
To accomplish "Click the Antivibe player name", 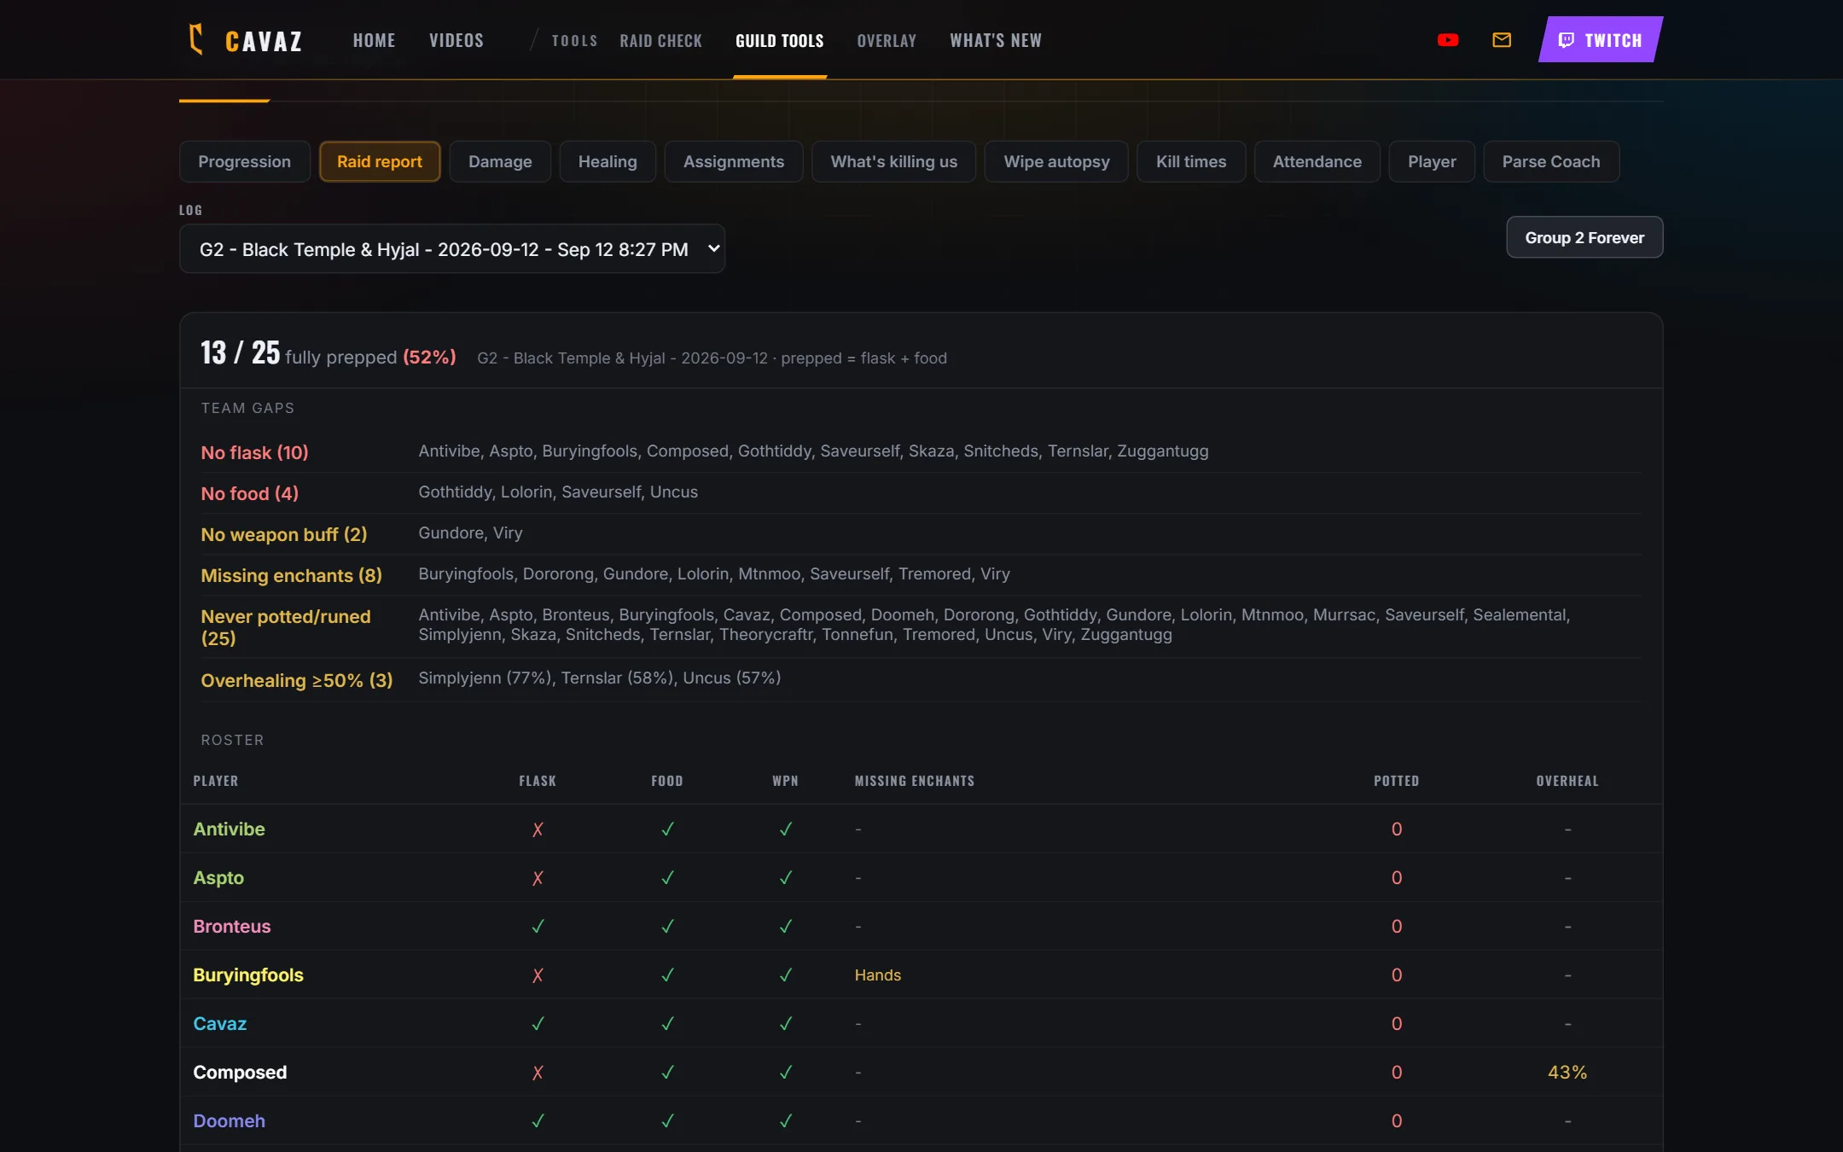I will [229, 829].
